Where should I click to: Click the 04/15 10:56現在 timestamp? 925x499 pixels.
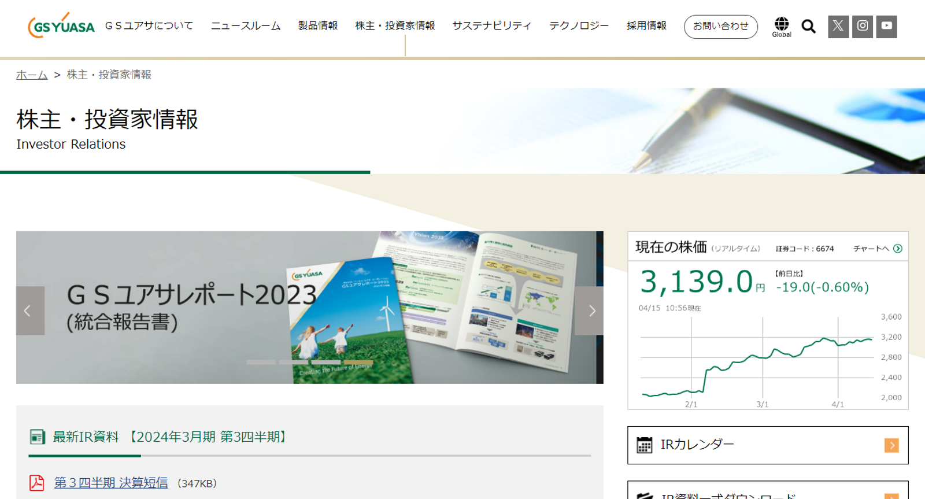click(669, 308)
